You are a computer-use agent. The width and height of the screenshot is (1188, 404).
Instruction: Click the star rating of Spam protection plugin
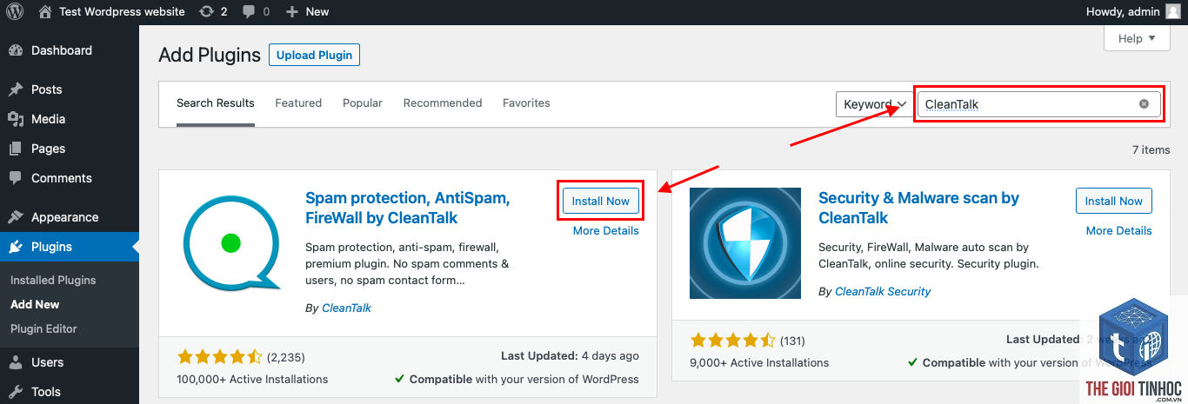219,357
